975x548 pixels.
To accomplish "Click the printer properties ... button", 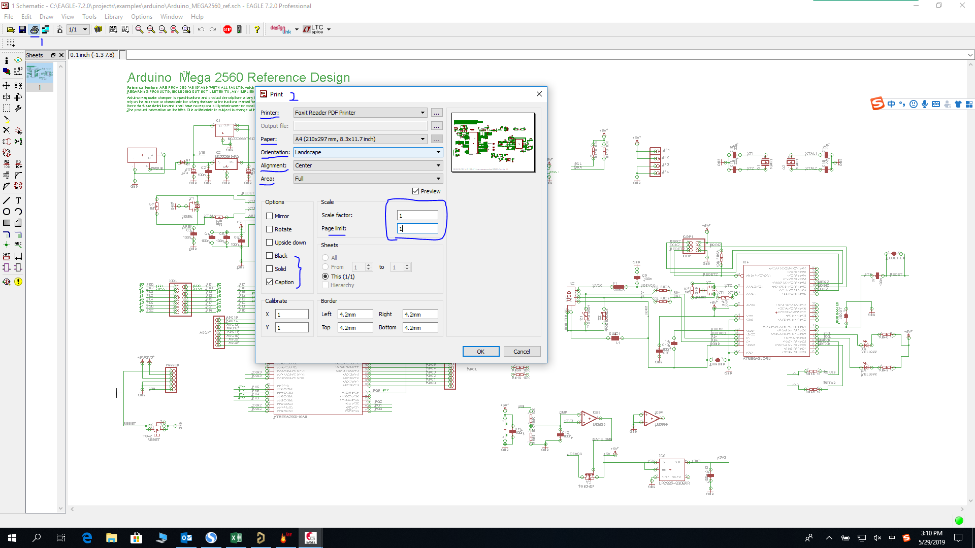I will (x=437, y=113).
